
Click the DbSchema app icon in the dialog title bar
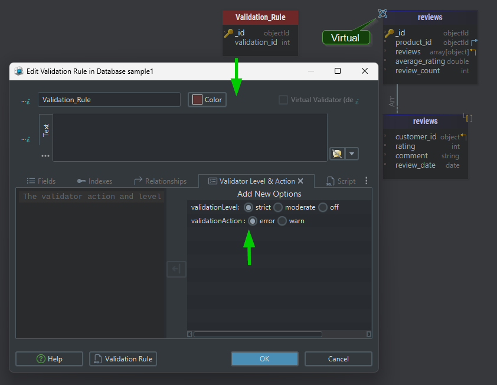tap(19, 71)
